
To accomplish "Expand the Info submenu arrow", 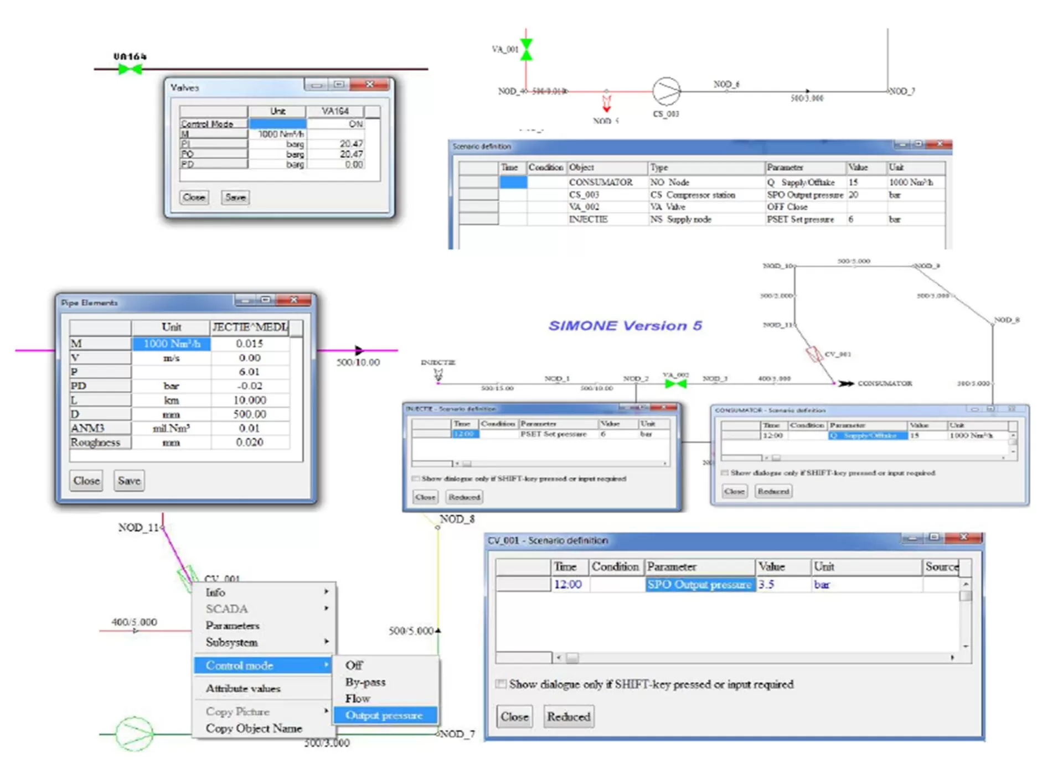I will 326,592.
